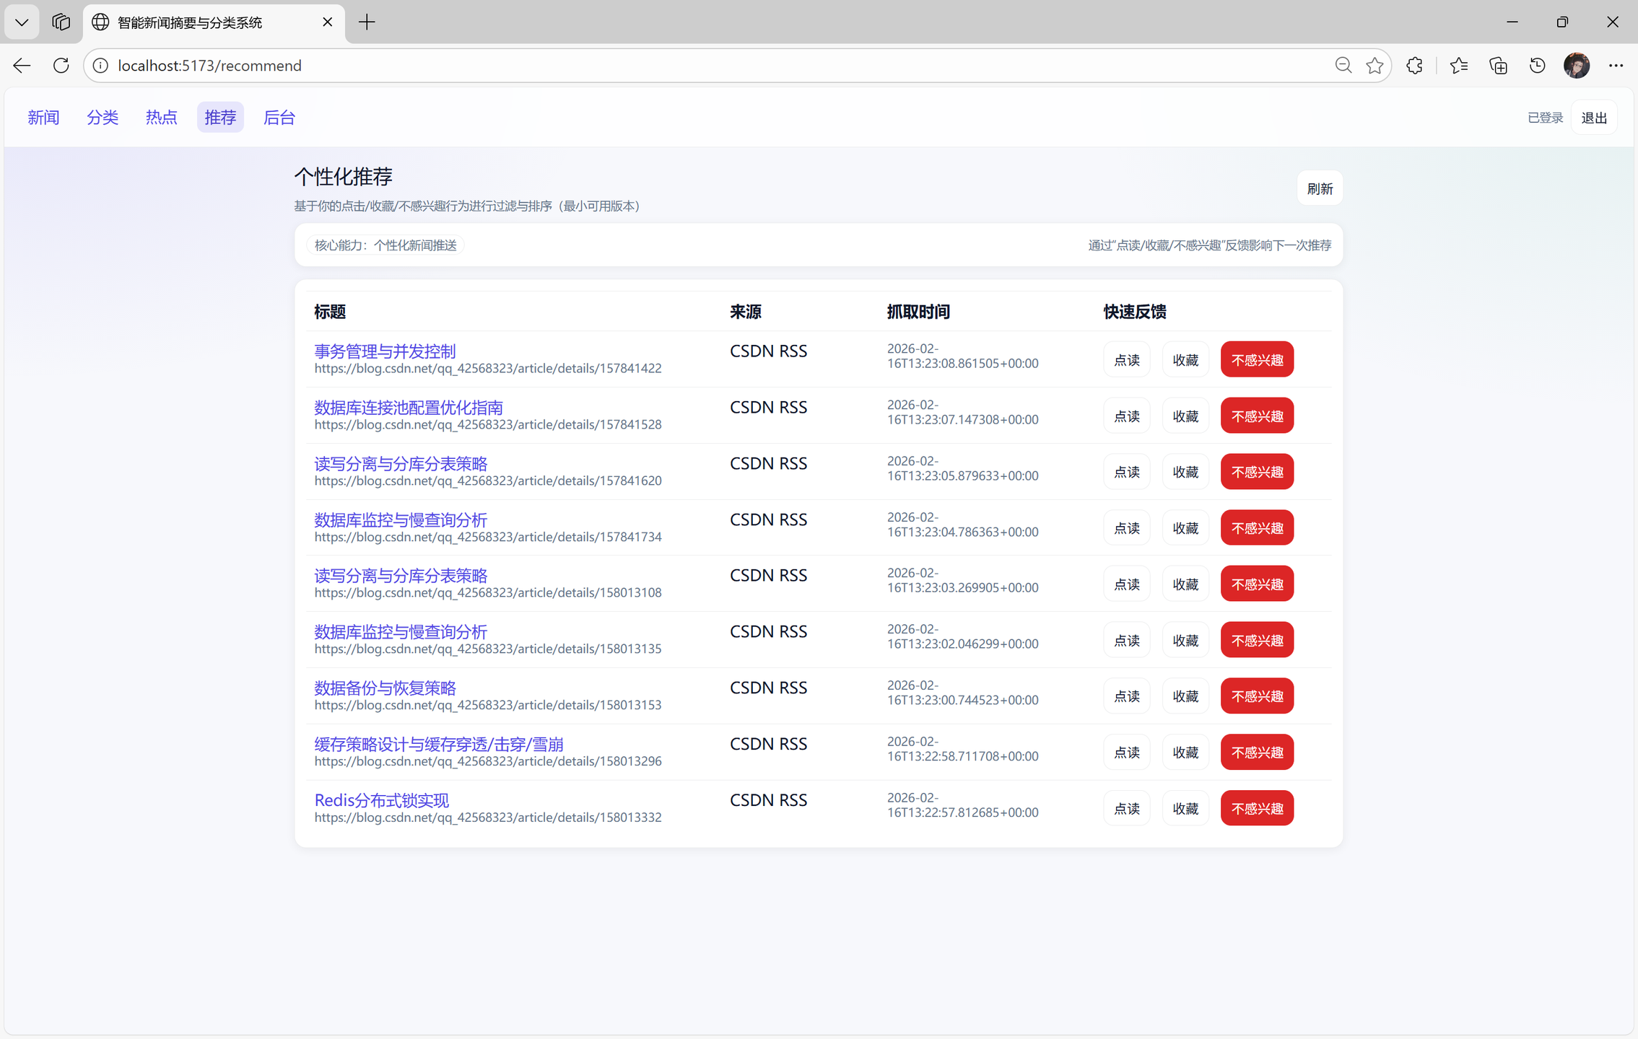Open the 事务管理与并发控制 article link

click(384, 351)
